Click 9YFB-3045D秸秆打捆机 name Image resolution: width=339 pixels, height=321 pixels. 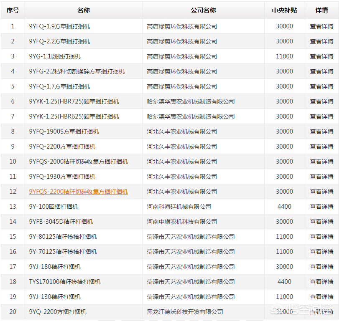61,222
